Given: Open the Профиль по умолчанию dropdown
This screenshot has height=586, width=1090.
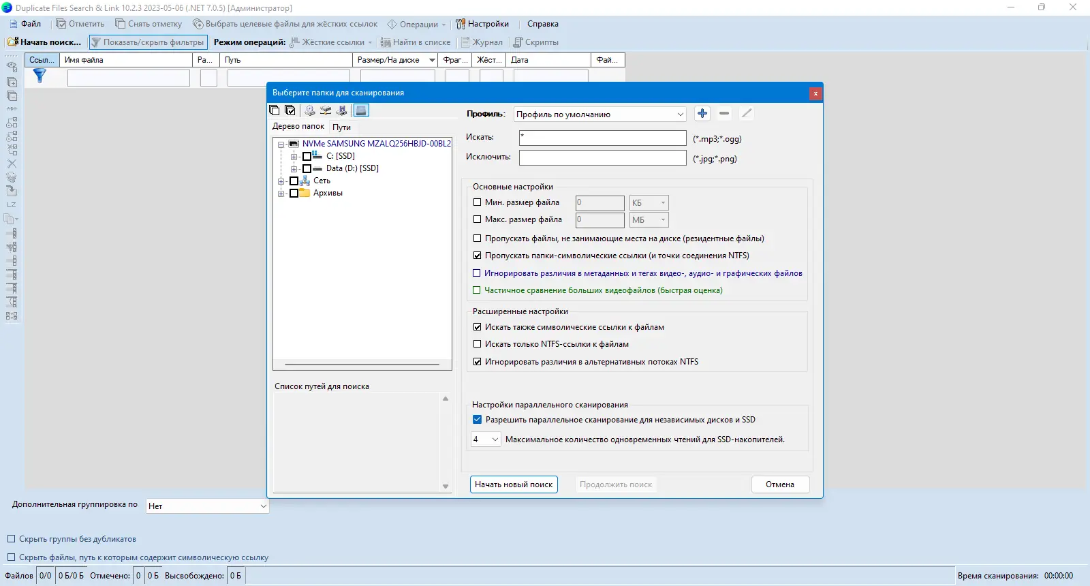Looking at the screenshot, I should point(599,114).
